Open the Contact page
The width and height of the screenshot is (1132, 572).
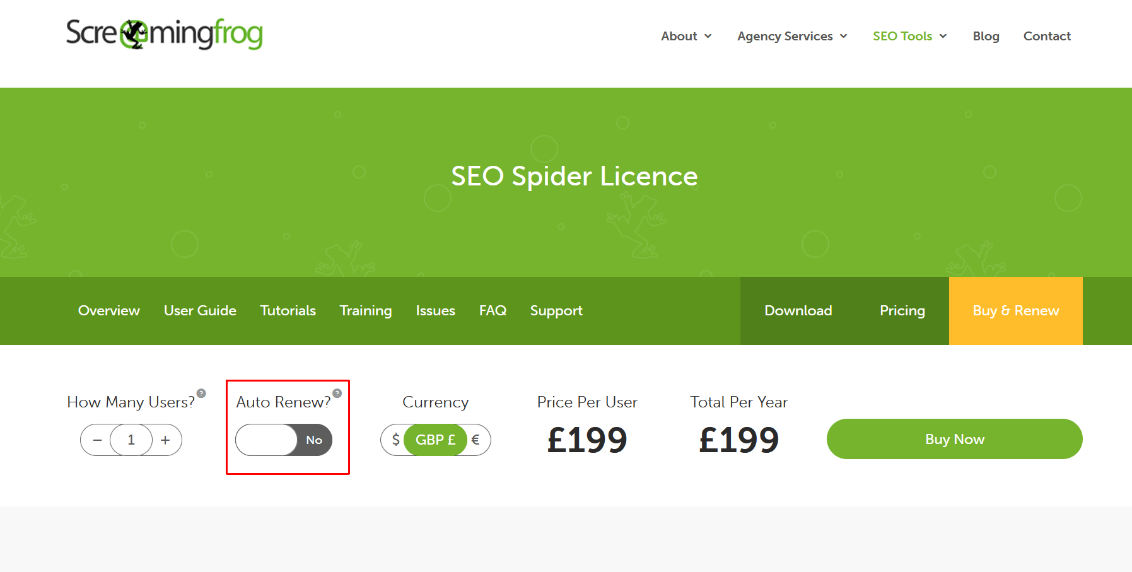1047,37
